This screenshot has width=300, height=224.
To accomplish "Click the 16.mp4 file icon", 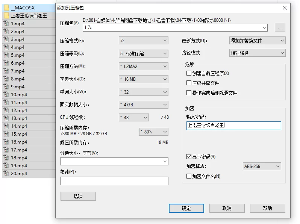I will pyautogui.click(x=6, y=142).
